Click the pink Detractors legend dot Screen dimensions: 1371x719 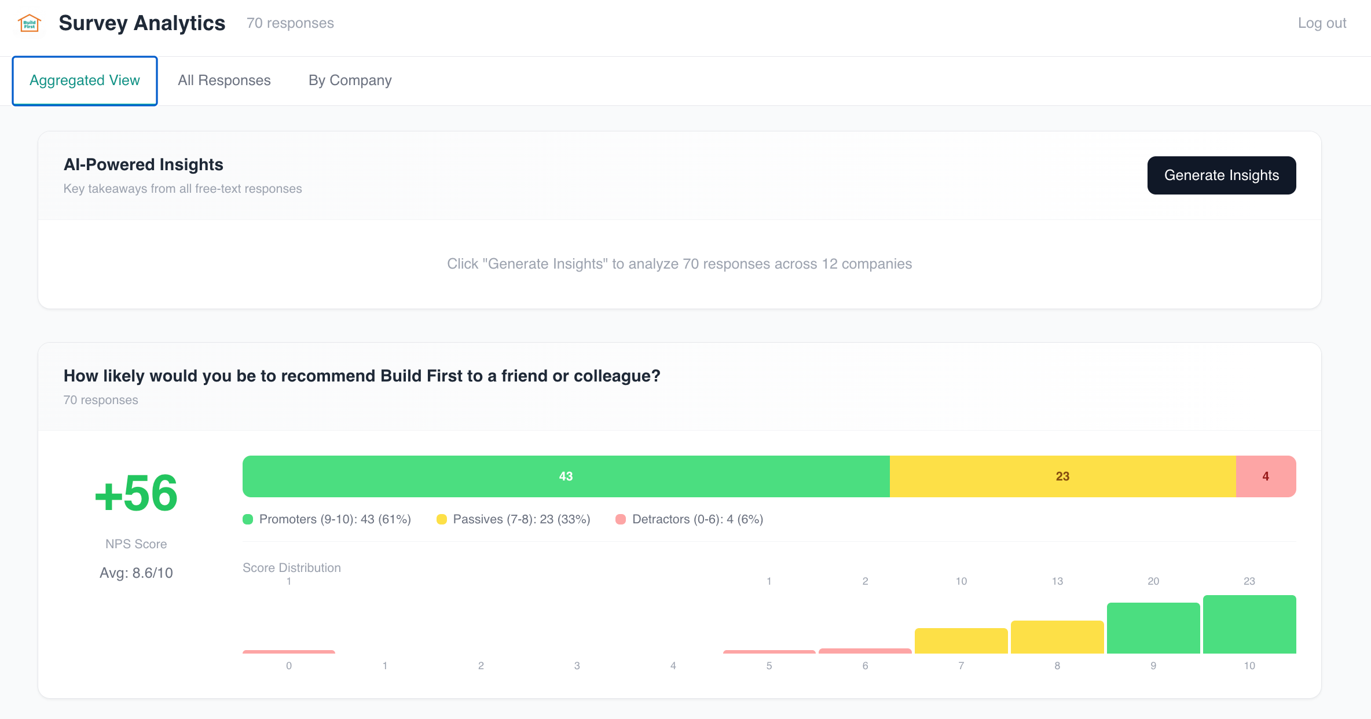621,519
